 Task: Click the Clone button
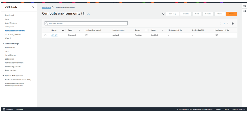click(220, 14)
